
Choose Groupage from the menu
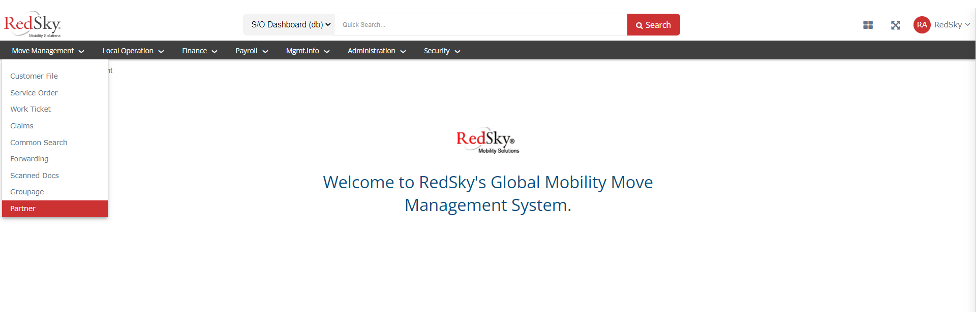55,192
